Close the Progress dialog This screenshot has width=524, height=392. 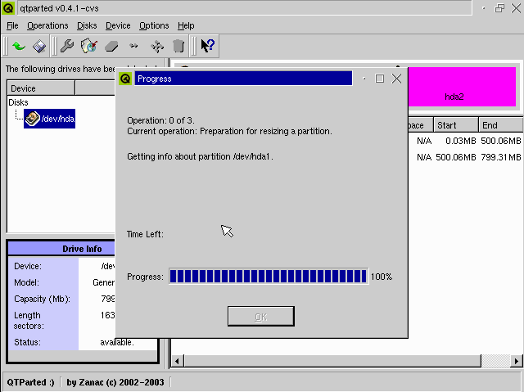[x=396, y=79]
